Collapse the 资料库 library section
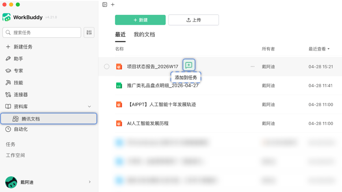The image size is (342, 192). 89,107
